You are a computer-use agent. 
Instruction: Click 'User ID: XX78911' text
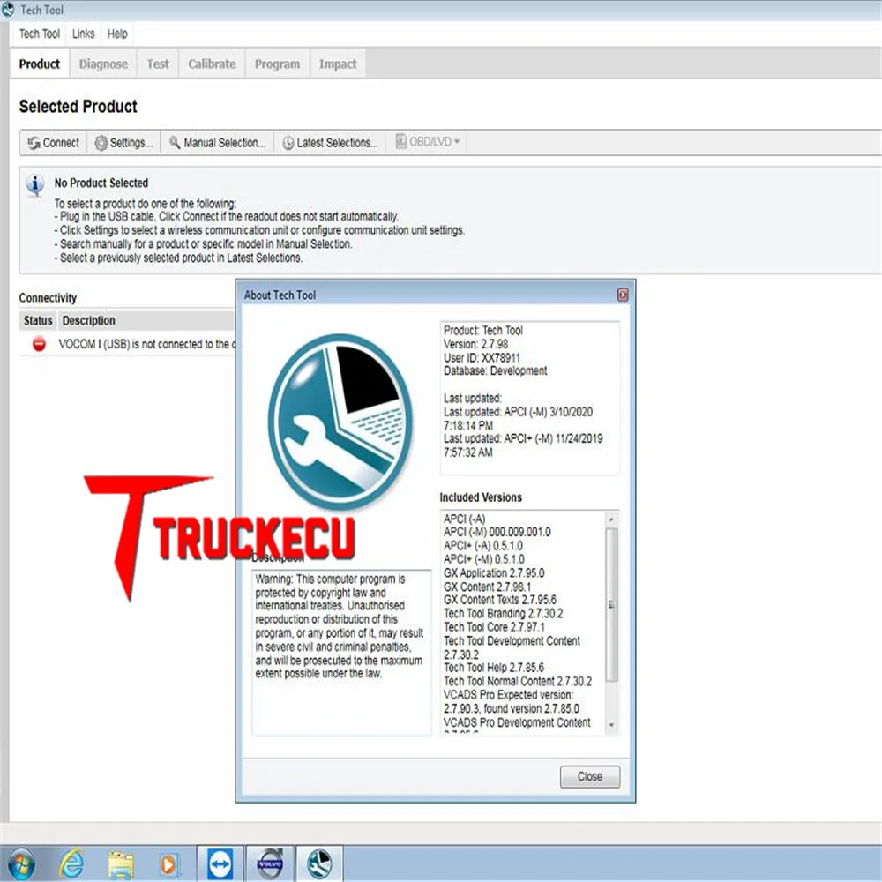click(482, 358)
